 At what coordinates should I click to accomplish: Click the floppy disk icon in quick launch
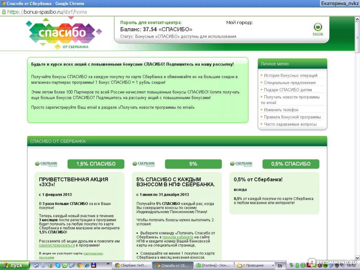[94, 265]
